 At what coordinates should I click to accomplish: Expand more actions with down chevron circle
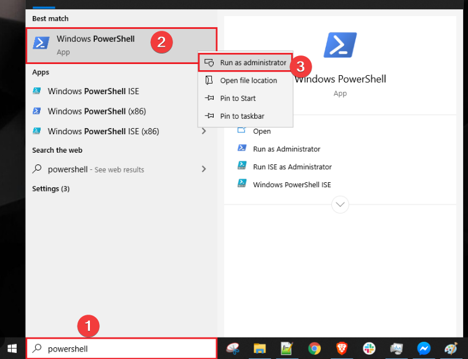[340, 204]
